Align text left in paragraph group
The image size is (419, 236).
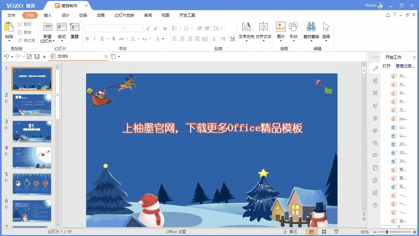(174, 39)
